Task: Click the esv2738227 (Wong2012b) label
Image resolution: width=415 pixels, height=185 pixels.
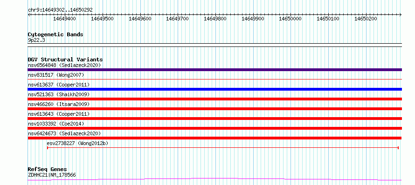Action: pyautogui.click(x=77, y=143)
